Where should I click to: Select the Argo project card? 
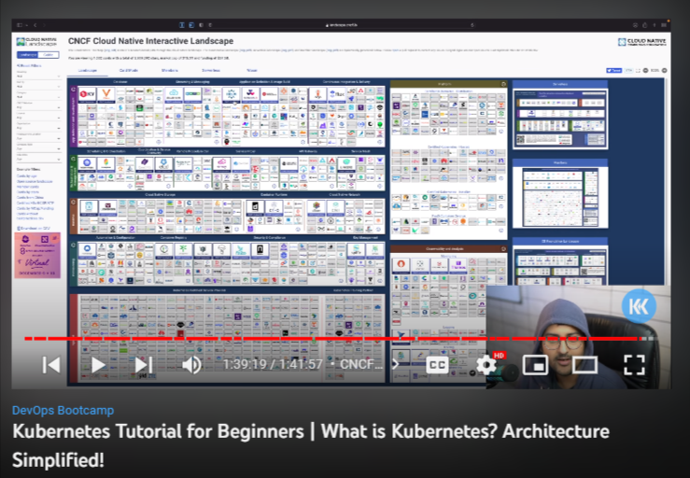click(x=317, y=94)
